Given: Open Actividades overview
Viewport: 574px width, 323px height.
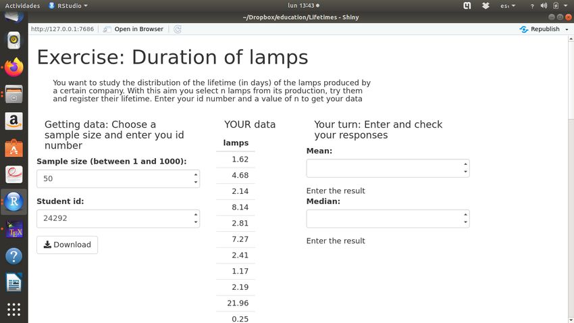Looking at the screenshot, I should coord(22,5).
